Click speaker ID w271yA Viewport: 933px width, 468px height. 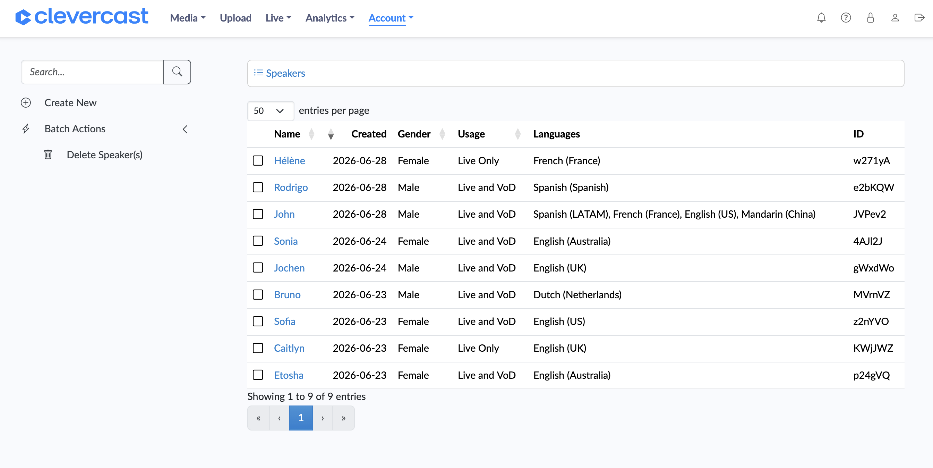click(x=871, y=161)
